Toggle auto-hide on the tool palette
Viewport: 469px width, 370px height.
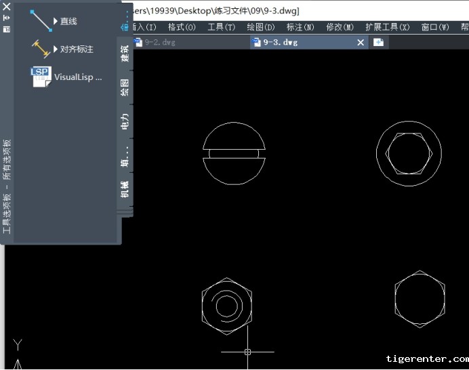6,18
